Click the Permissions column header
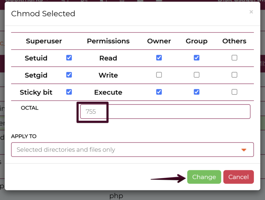Image resolution: width=265 pixels, height=200 pixels. point(108,41)
